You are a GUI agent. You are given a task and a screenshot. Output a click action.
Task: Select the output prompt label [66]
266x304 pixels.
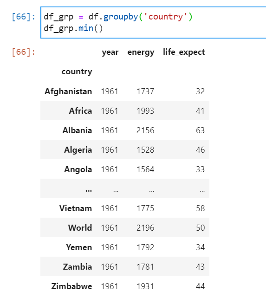(x=23, y=52)
